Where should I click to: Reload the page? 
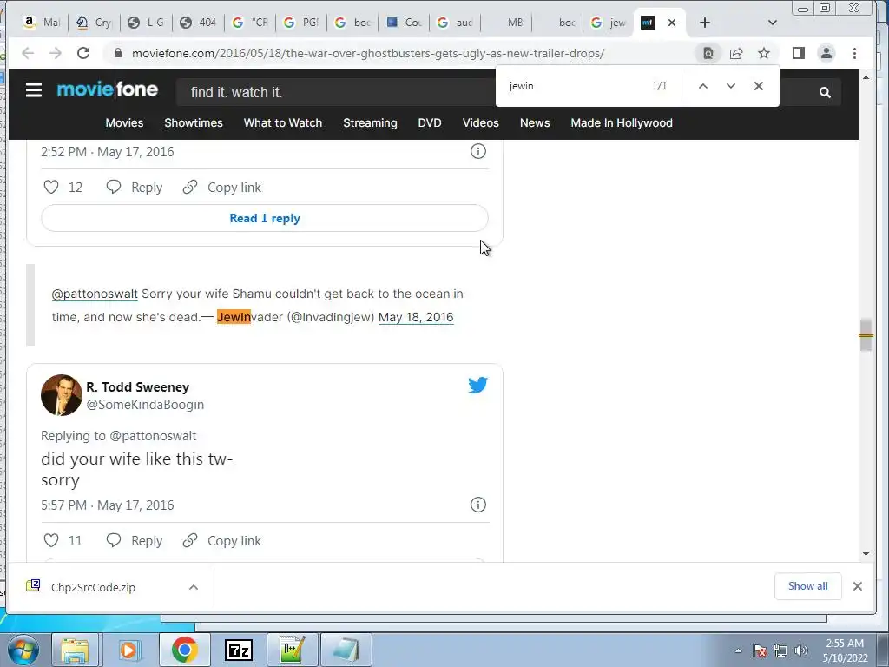click(x=83, y=53)
